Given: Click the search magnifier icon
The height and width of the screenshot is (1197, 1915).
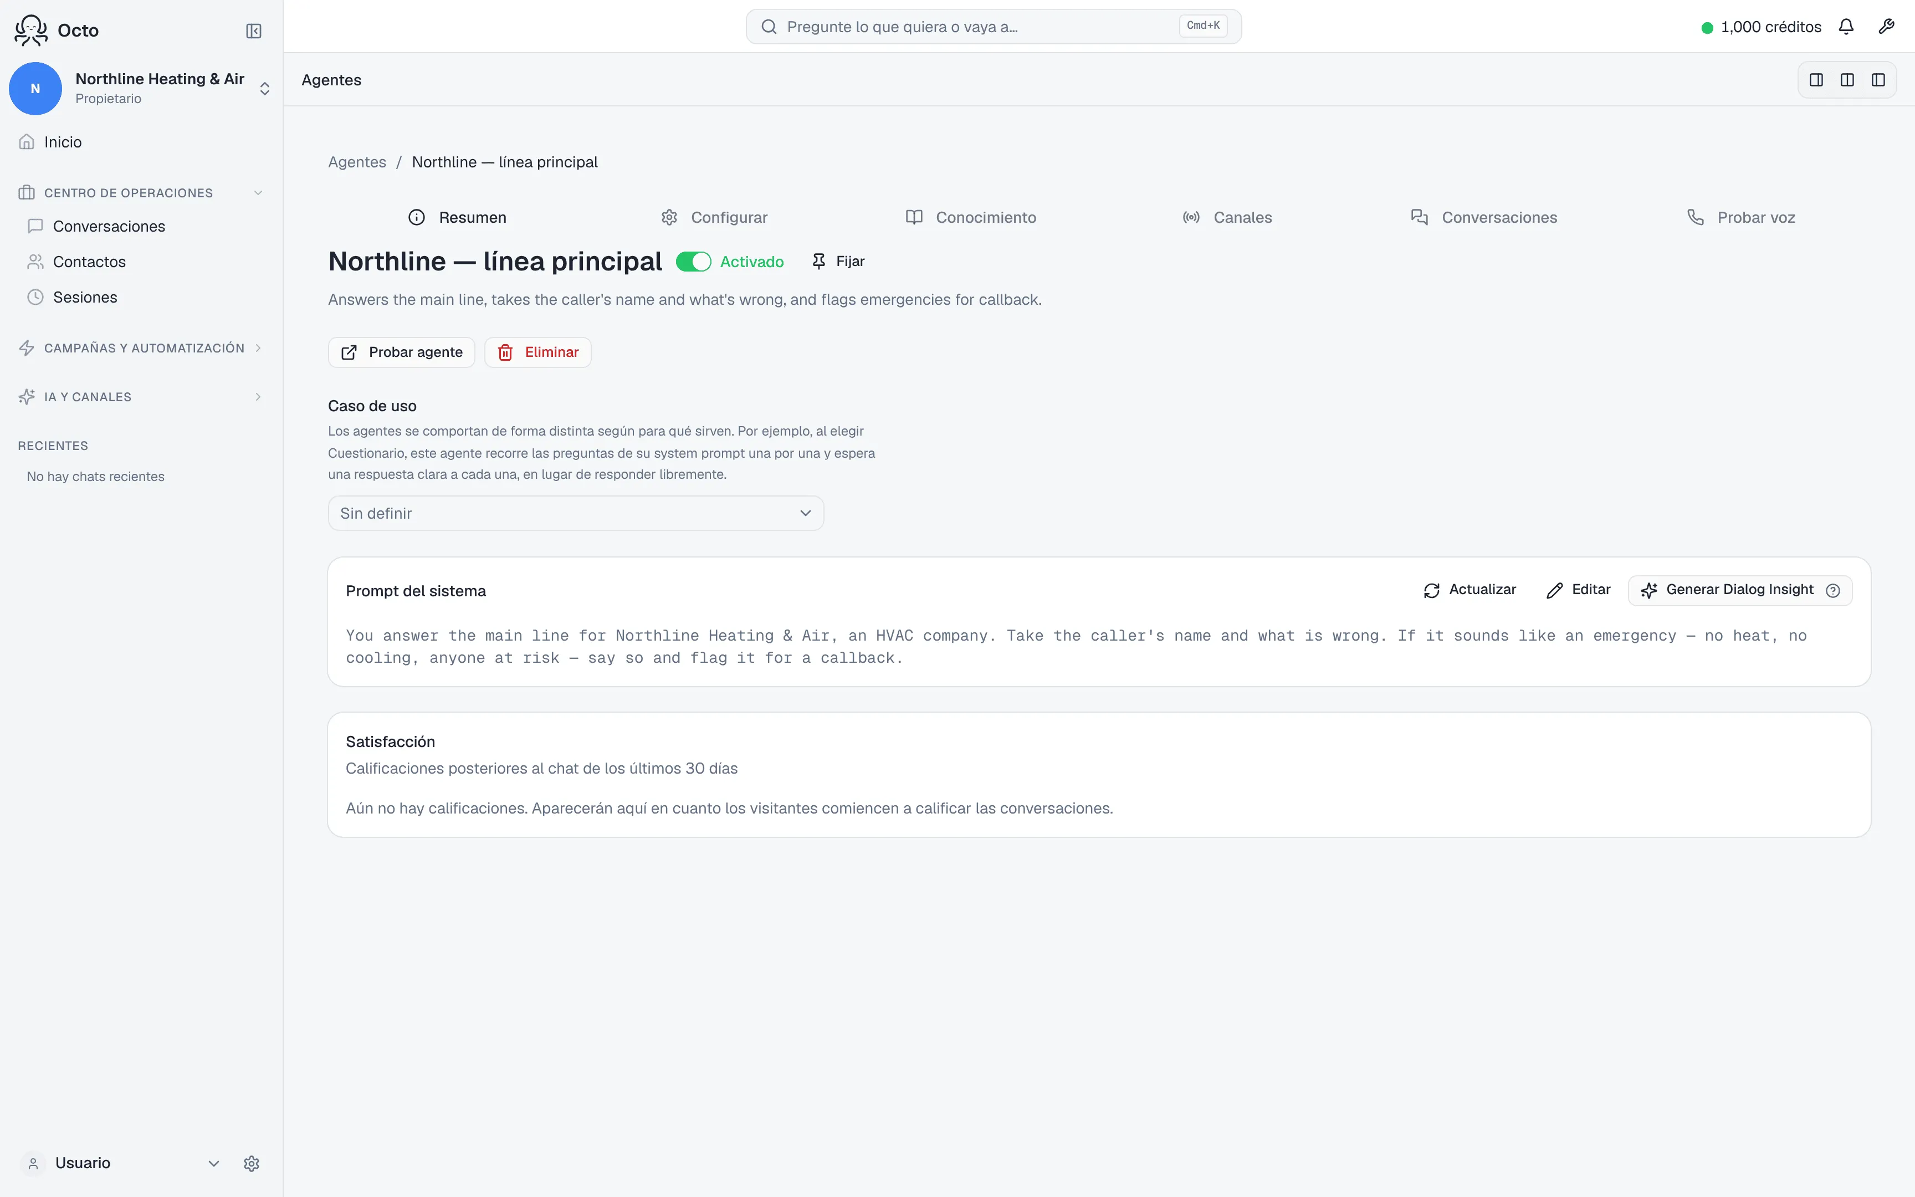Looking at the screenshot, I should (769, 27).
